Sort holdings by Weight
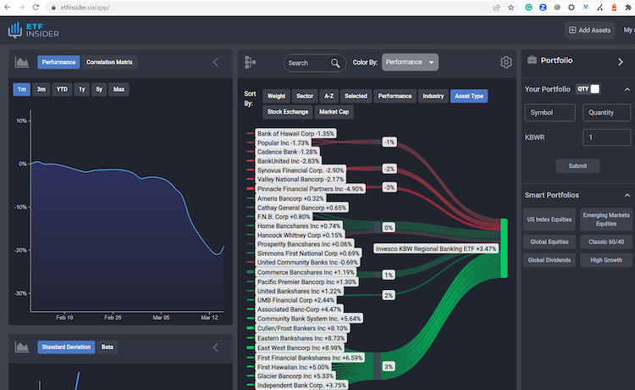Screen dimensions: 635x390 [x=276, y=96]
